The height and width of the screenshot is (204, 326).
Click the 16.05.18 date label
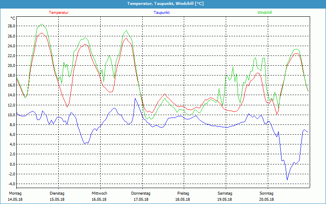pos(99,200)
